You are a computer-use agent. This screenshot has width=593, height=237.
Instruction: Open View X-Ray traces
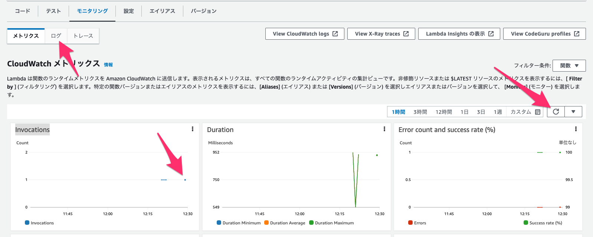tap(381, 34)
